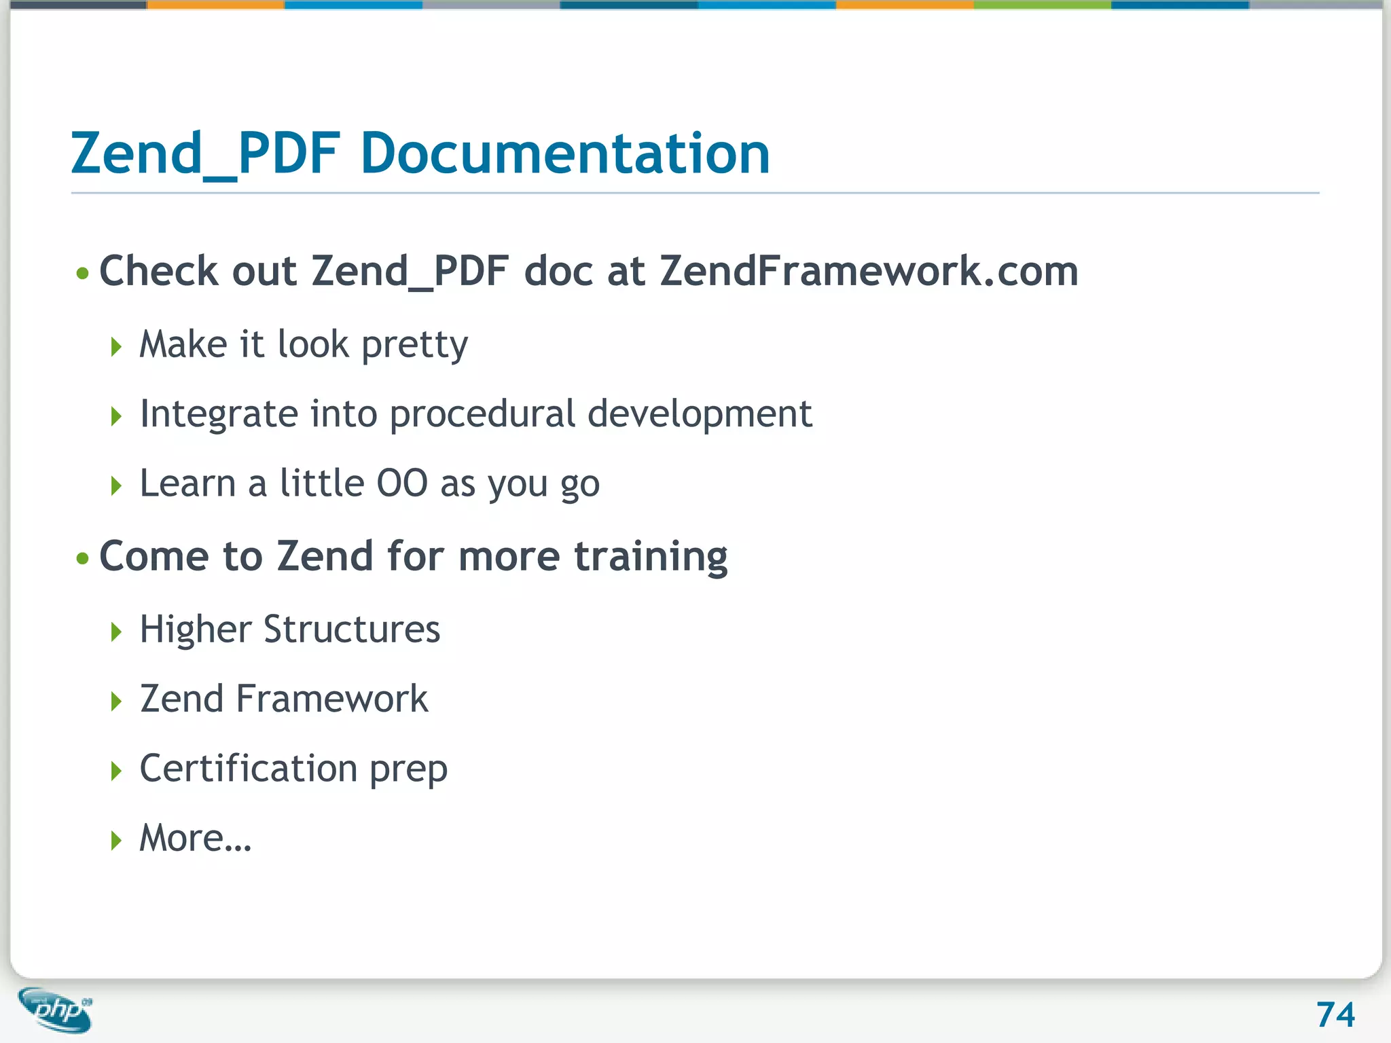Viewport: 1391px width, 1043px height.
Task: Select 'Integrate into procedural development' line
Action: pyautogui.click(x=475, y=414)
